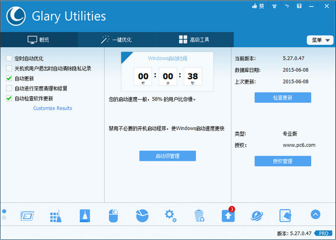Switch to the 一键优化 tab

coord(116,40)
